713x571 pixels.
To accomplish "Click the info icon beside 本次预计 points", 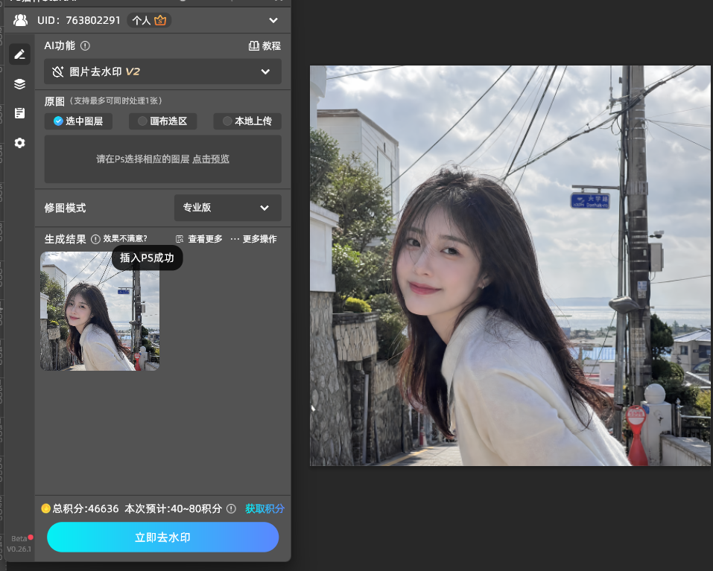I will click(x=231, y=508).
